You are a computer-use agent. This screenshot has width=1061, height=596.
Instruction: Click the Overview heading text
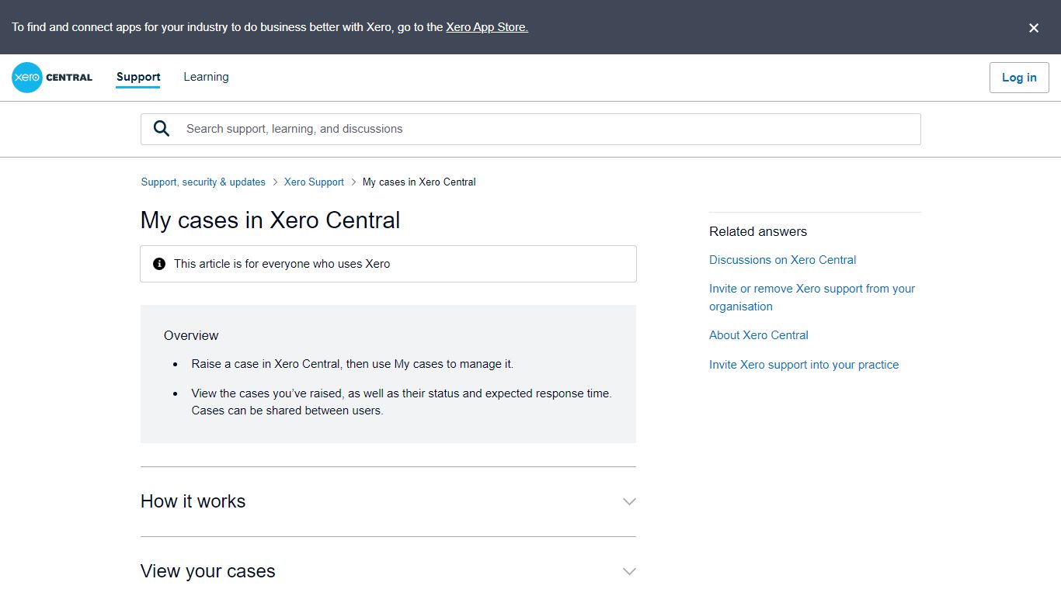pos(191,335)
